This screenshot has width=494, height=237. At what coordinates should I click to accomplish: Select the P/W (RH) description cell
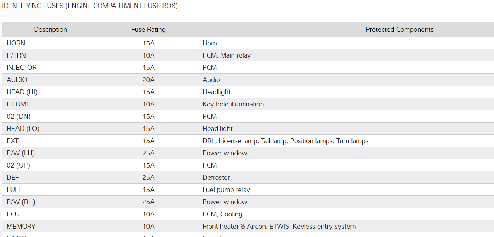pos(21,202)
